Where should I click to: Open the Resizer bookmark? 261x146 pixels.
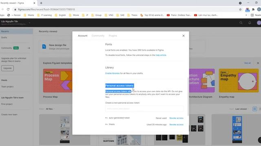(14, 15)
